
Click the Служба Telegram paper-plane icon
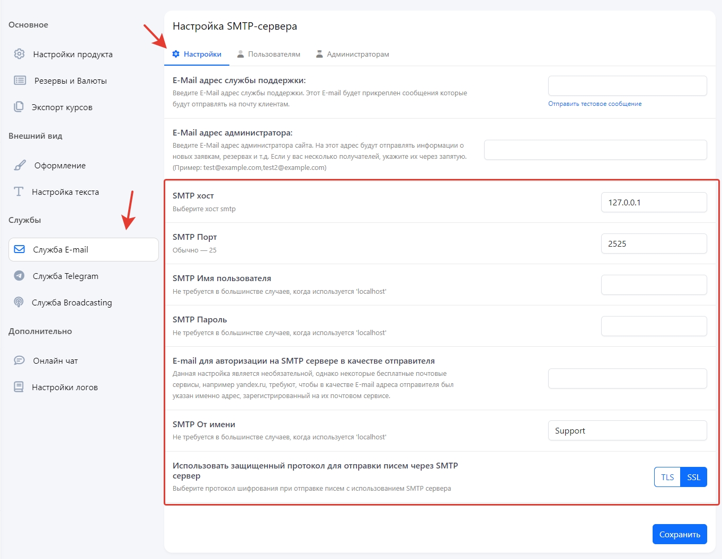(x=20, y=276)
